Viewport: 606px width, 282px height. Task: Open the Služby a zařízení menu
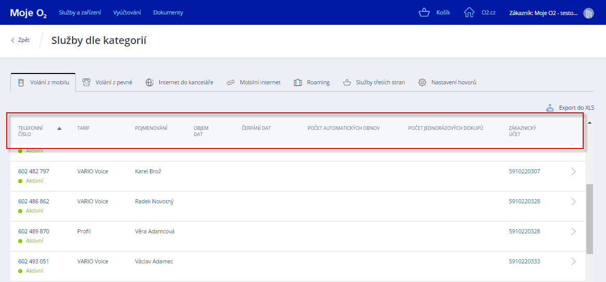tap(80, 12)
